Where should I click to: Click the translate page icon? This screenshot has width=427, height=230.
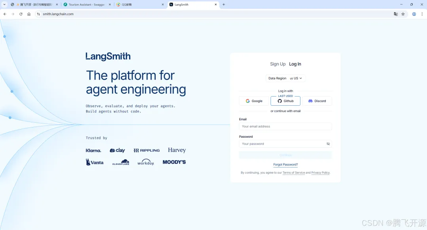[396, 14]
